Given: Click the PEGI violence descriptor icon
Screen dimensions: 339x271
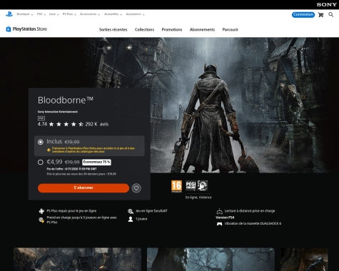Looking at the screenshot, I should tap(203, 185).
